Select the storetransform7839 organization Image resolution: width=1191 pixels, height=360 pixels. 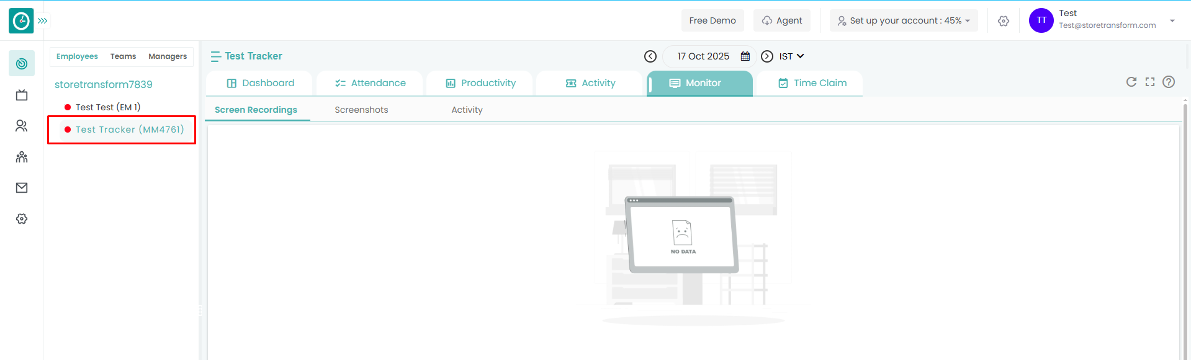[x=104, y=84]
